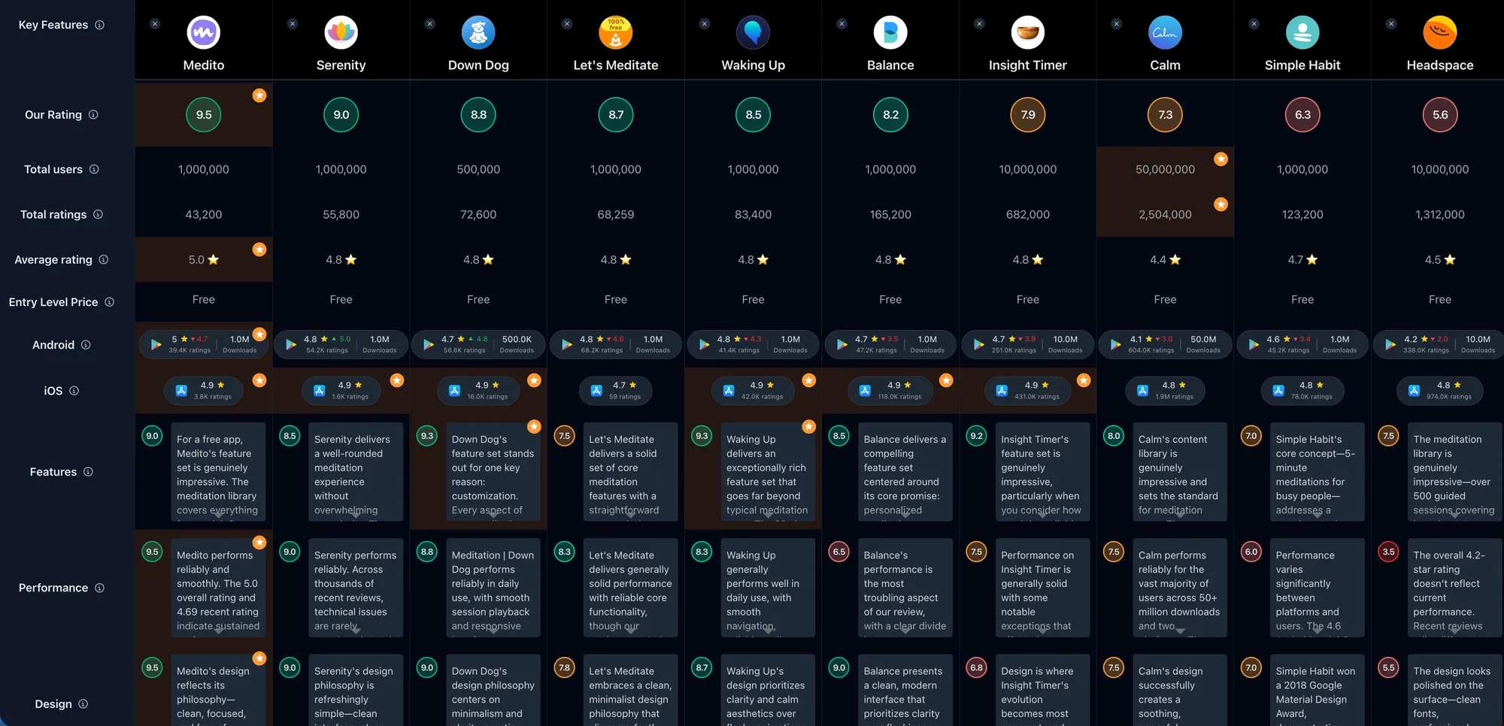Open Insight Timer's Google Play badge
This screenshot has height=726, width=1504.
[1028, 344]
